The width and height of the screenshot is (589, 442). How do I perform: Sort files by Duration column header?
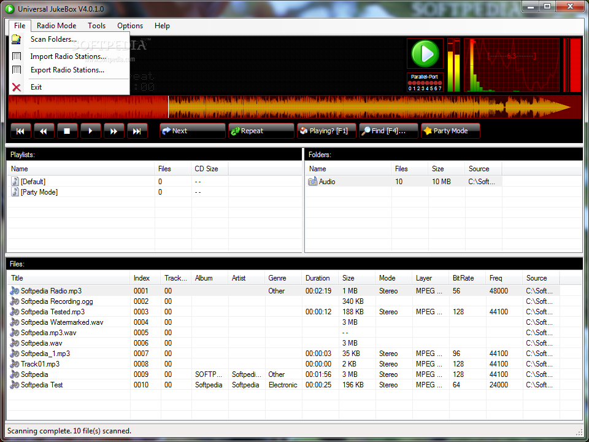point(320,278)
